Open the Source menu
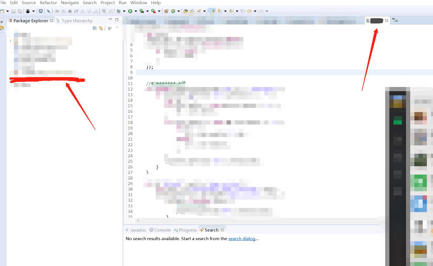 point(29,3)
